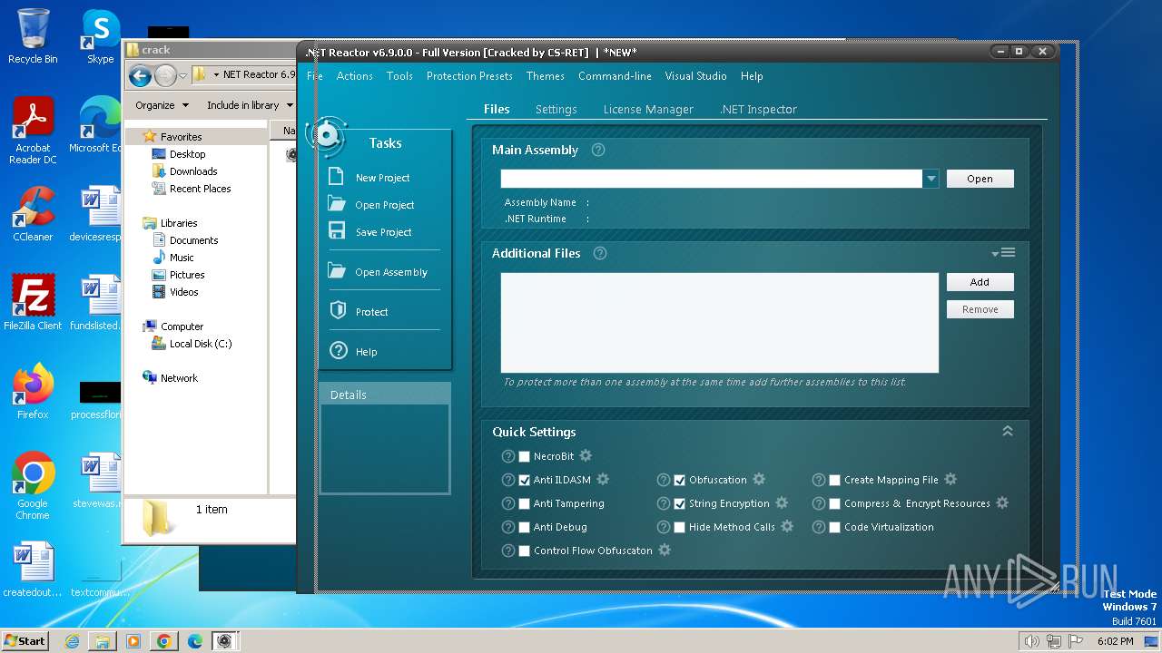Show help for Anti Tampering option
Image resolution: width=1162 pixels, height=653 pixels.
click(x=508, y=503)
